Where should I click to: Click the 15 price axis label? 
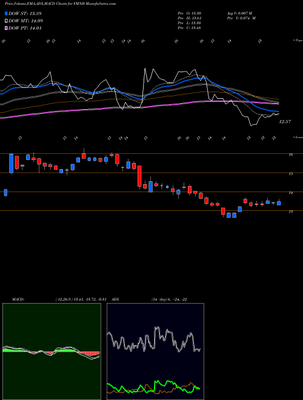tap(290, 174)
